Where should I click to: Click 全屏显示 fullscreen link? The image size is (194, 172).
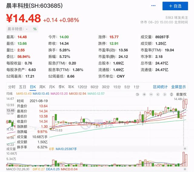point(179,87)
